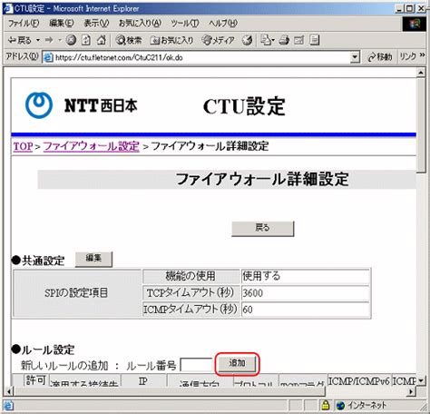Open the ツール(T) menu
Screen dimensions: 430x414
click(185, 24)
